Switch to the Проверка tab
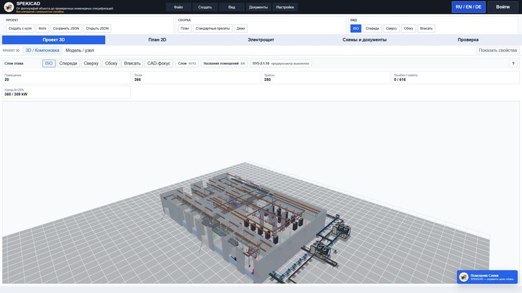 click(468, 39)
